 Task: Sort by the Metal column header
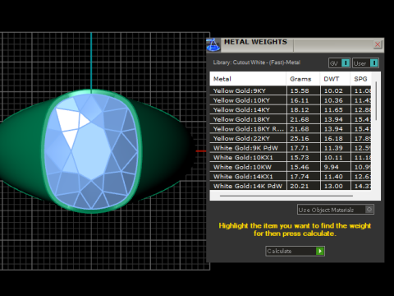tap(248, 79)
